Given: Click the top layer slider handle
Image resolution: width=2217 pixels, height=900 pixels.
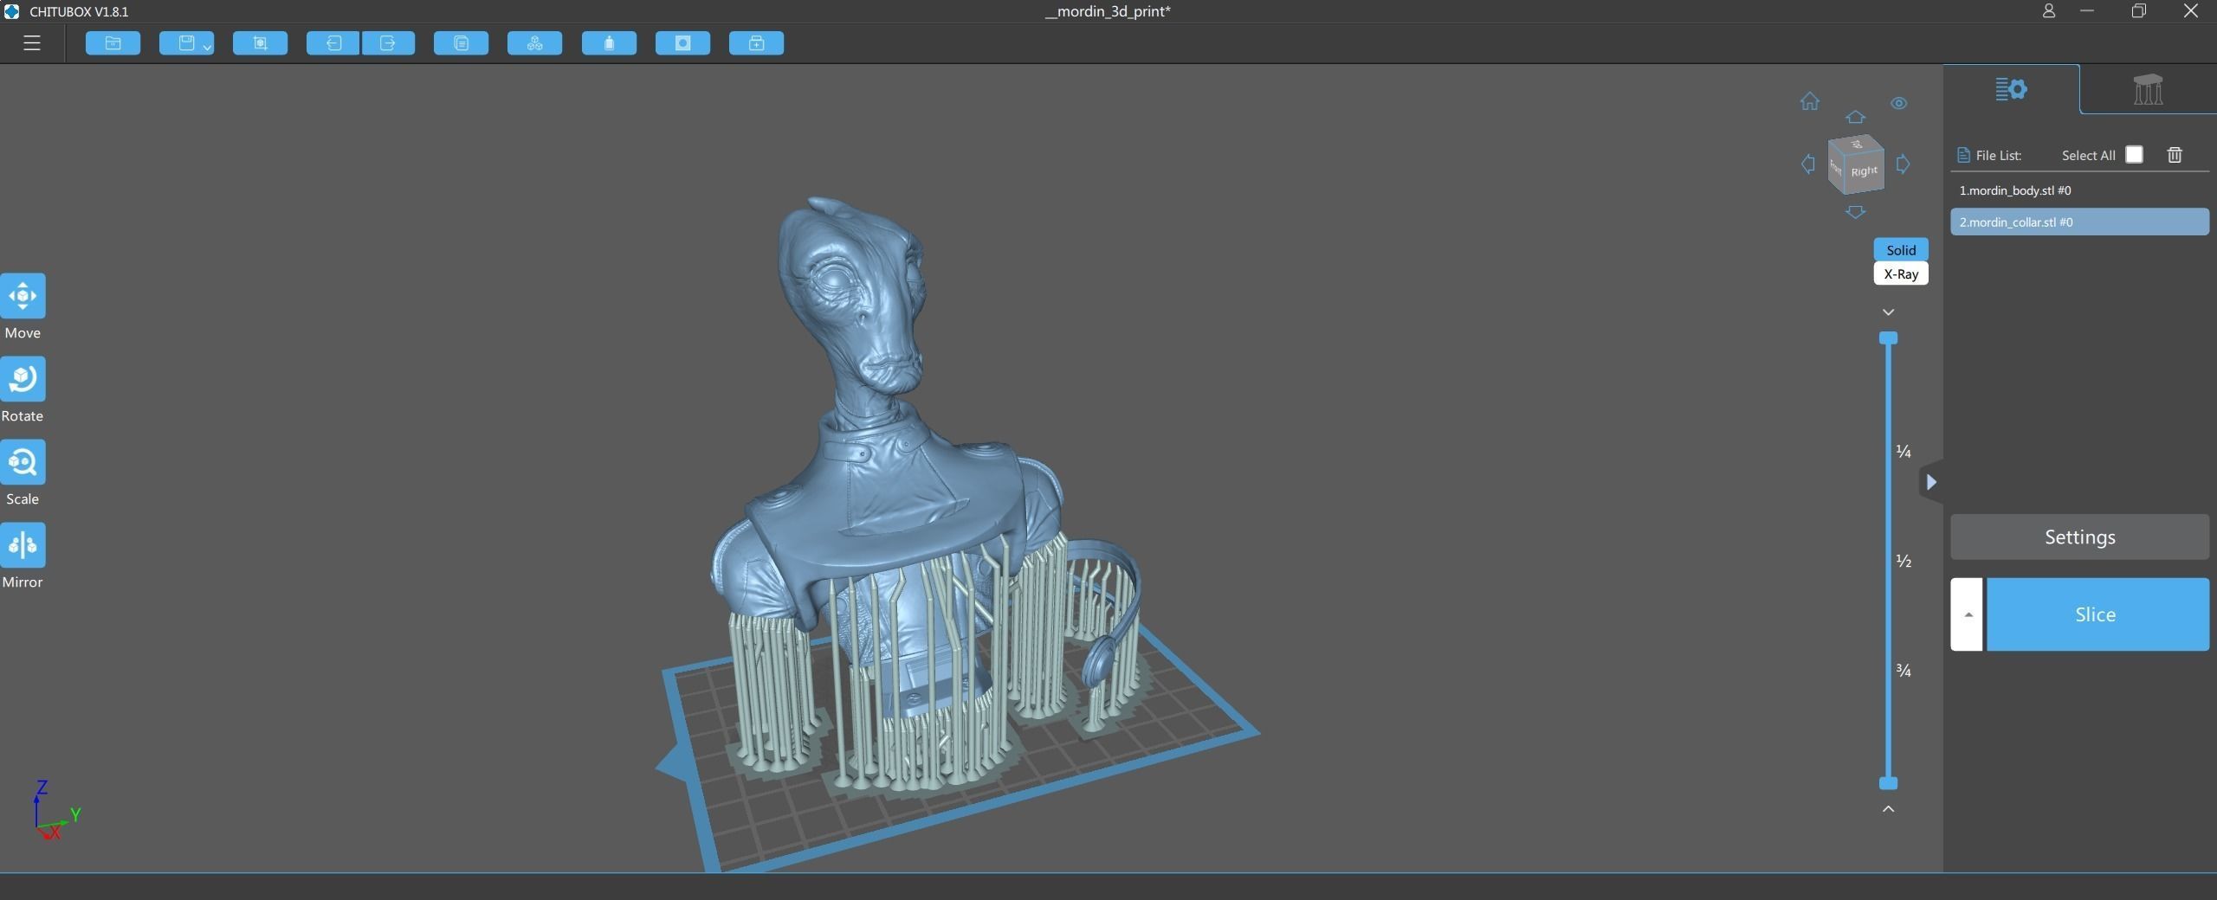Looking at the screenshot, I should coord(1889,337).
